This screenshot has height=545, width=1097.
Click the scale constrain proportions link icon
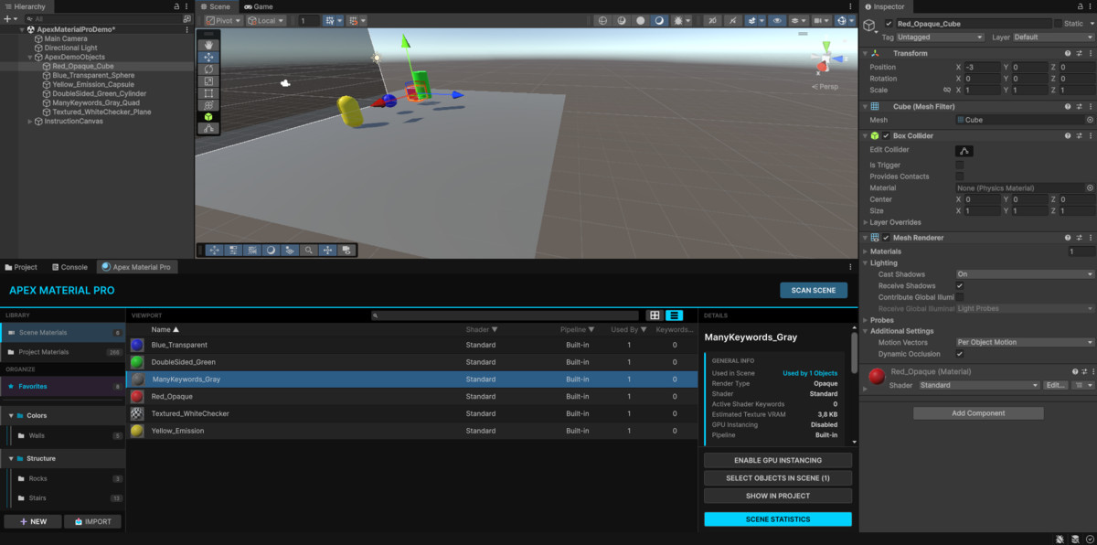tap(946, 91)
